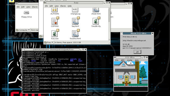Open View menu in fceu window
The width and height of the screenshot is (170, 96).
pyautogui.click(x=57, y=6)
